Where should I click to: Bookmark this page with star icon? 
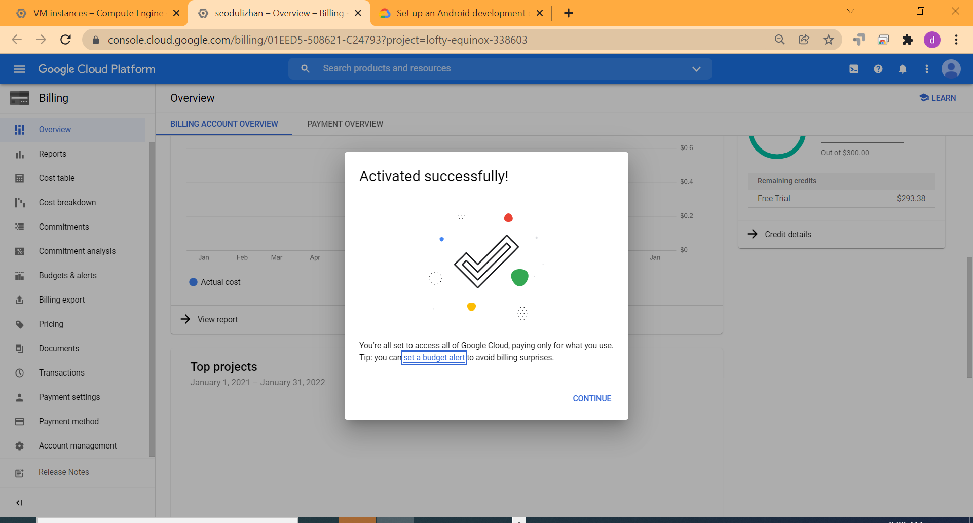(829, 40)
